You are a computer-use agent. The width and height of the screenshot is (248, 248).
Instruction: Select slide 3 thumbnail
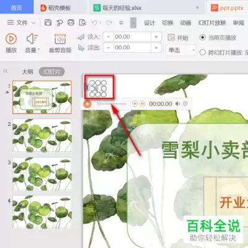point(42,174)
